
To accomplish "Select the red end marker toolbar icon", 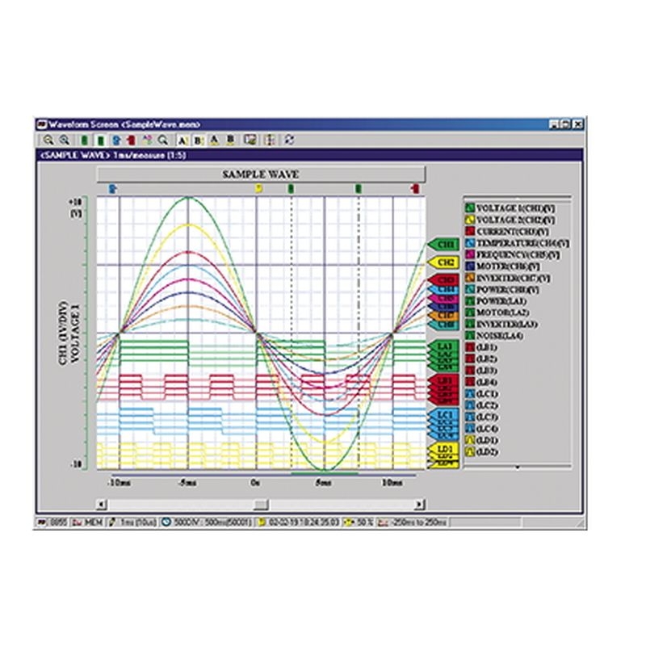I will point(131,141).
